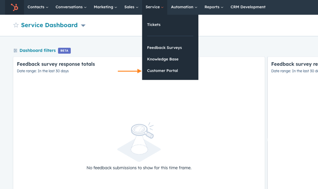Open the Conversations menu
Screen dimensions: 318x189
[x=71, y=7]
